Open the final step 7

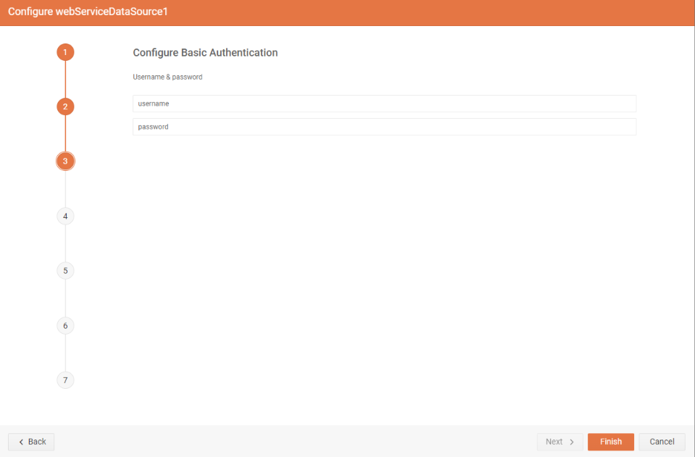[65, 380]
